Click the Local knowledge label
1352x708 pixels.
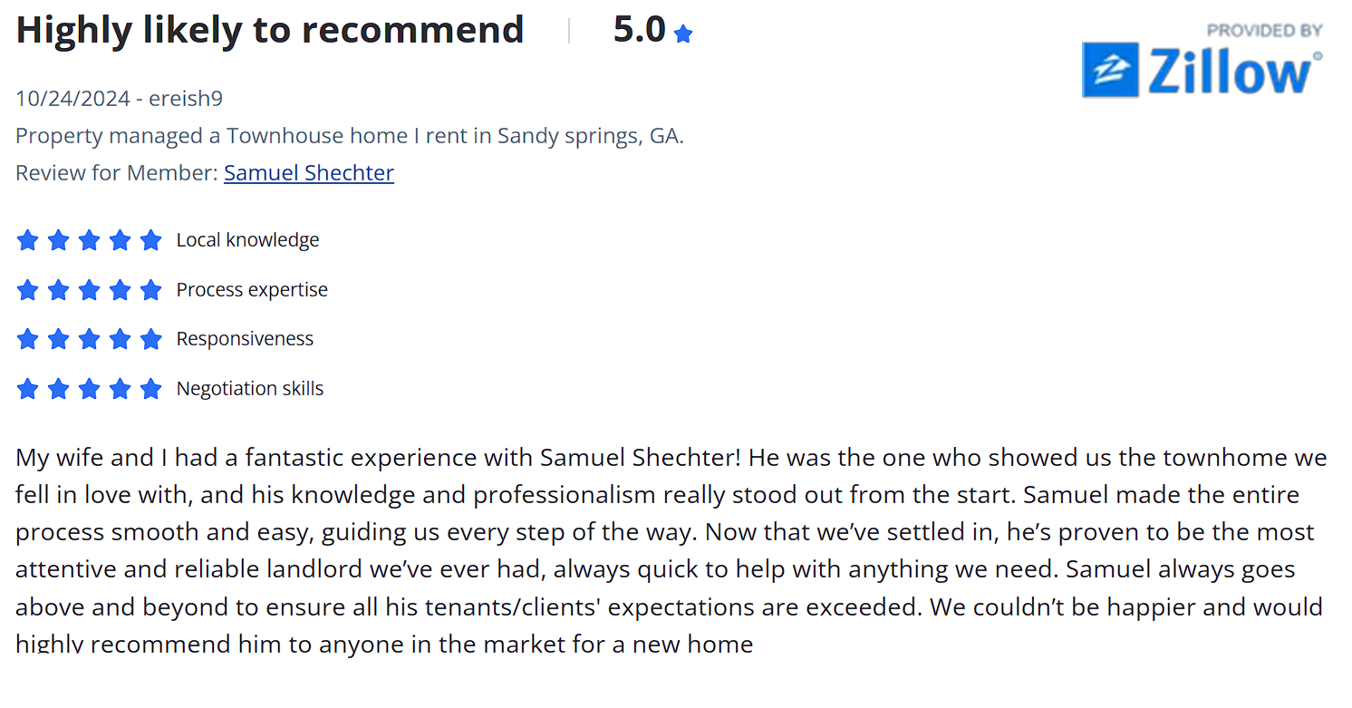click(x=247, y=240)
